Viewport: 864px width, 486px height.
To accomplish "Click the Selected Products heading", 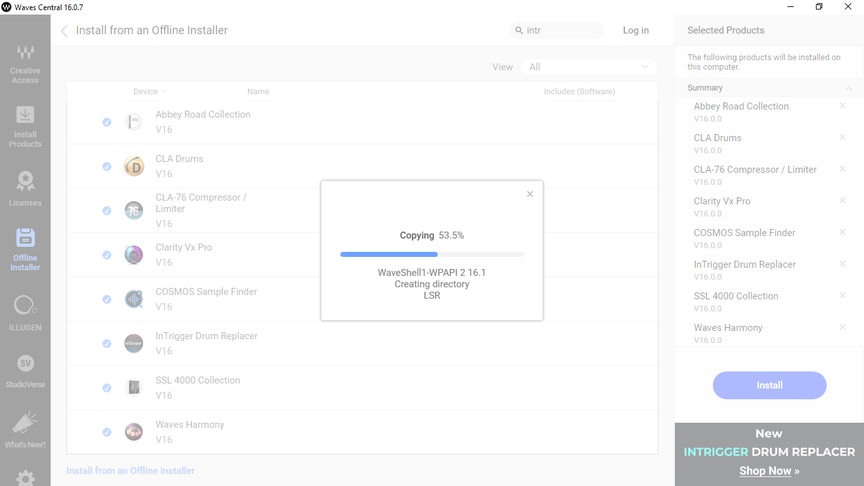I will click(725, 30).
